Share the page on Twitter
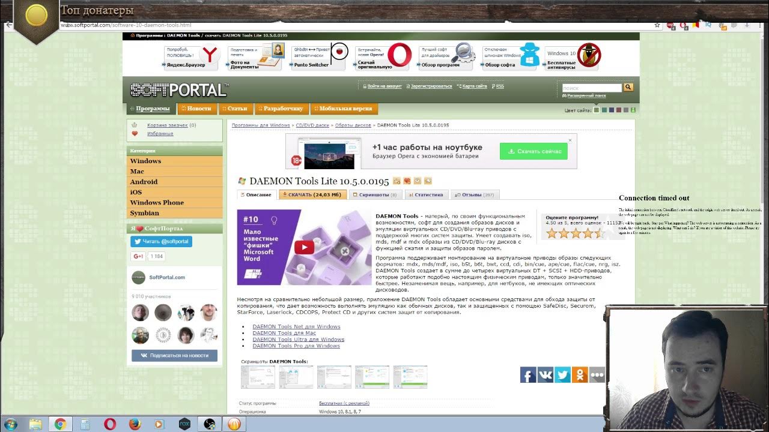 pos(562,374)
